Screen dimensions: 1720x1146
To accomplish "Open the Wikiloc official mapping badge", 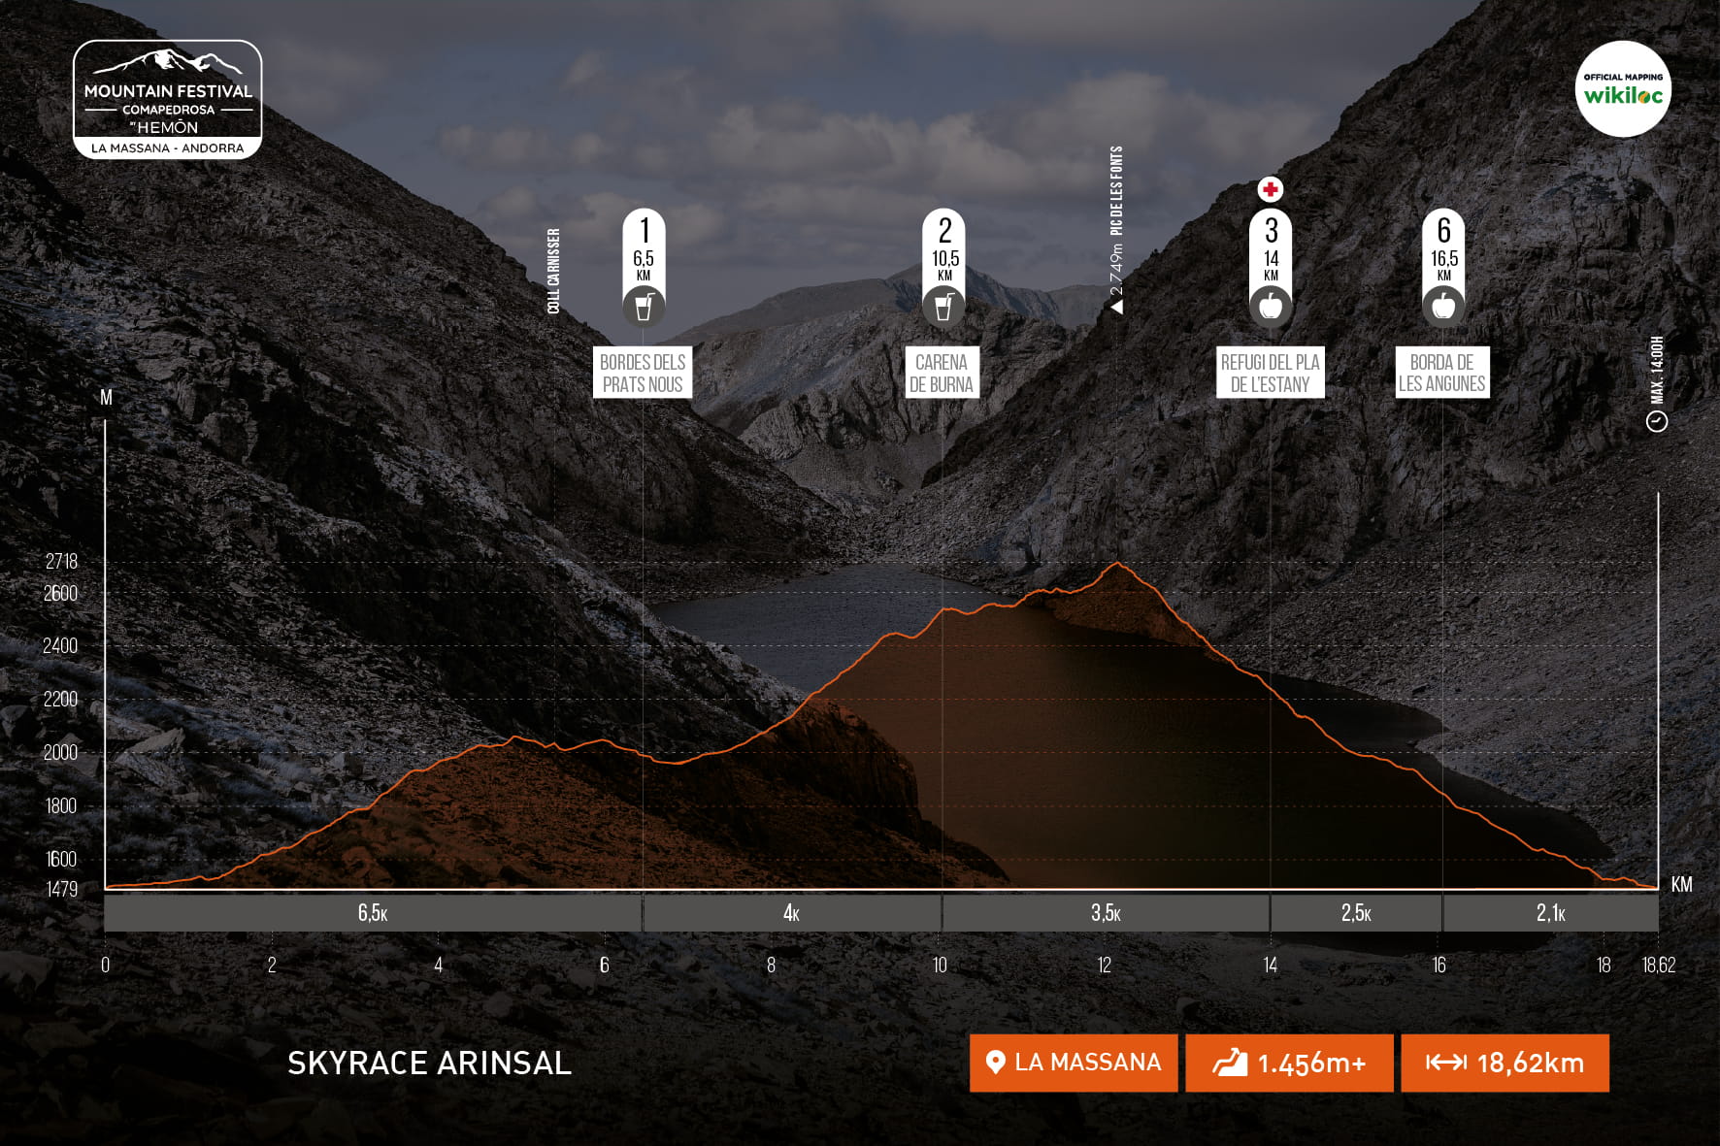I will (1622, 88).
